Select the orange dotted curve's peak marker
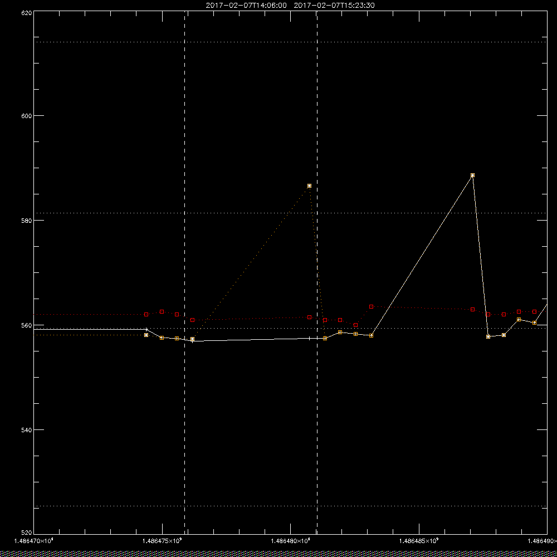This screenshot has width=557, height=557. click(x=309, y=186)
